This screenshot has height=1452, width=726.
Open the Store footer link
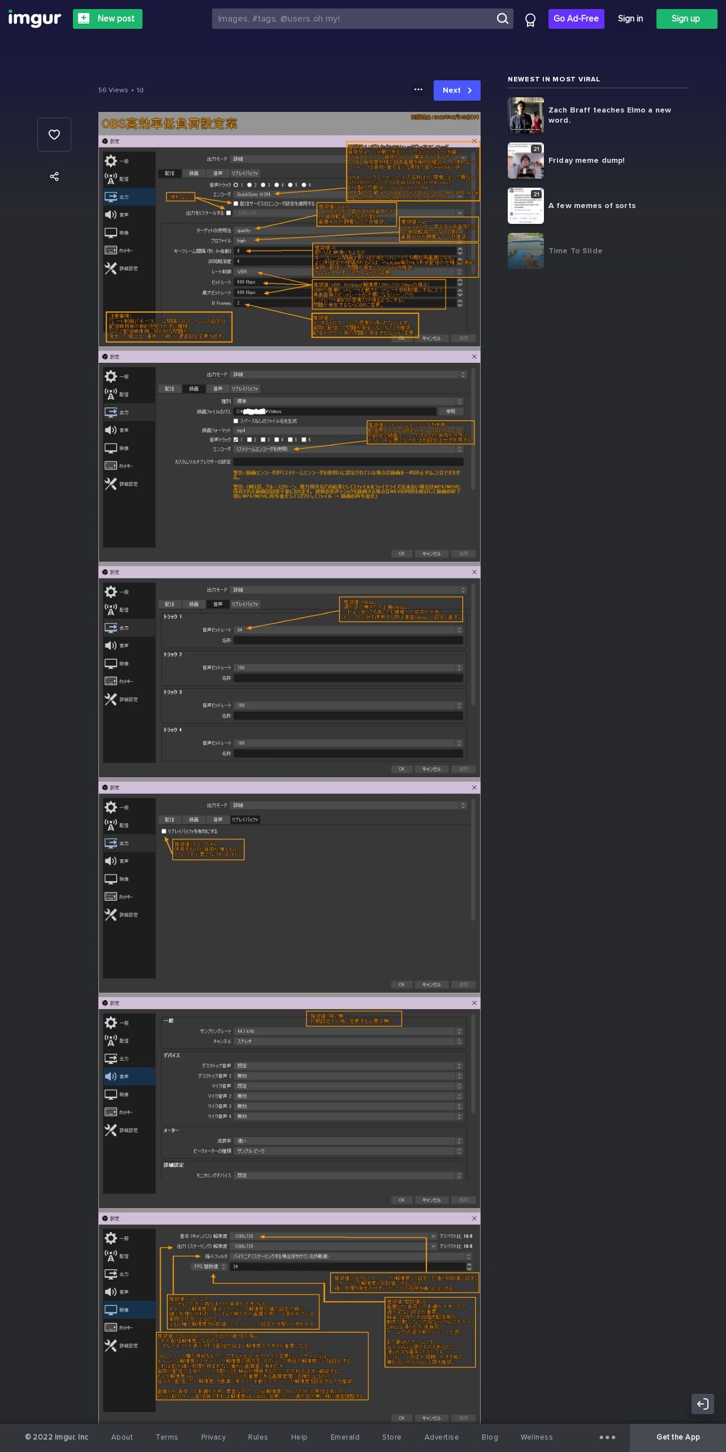coord(391,1437)
